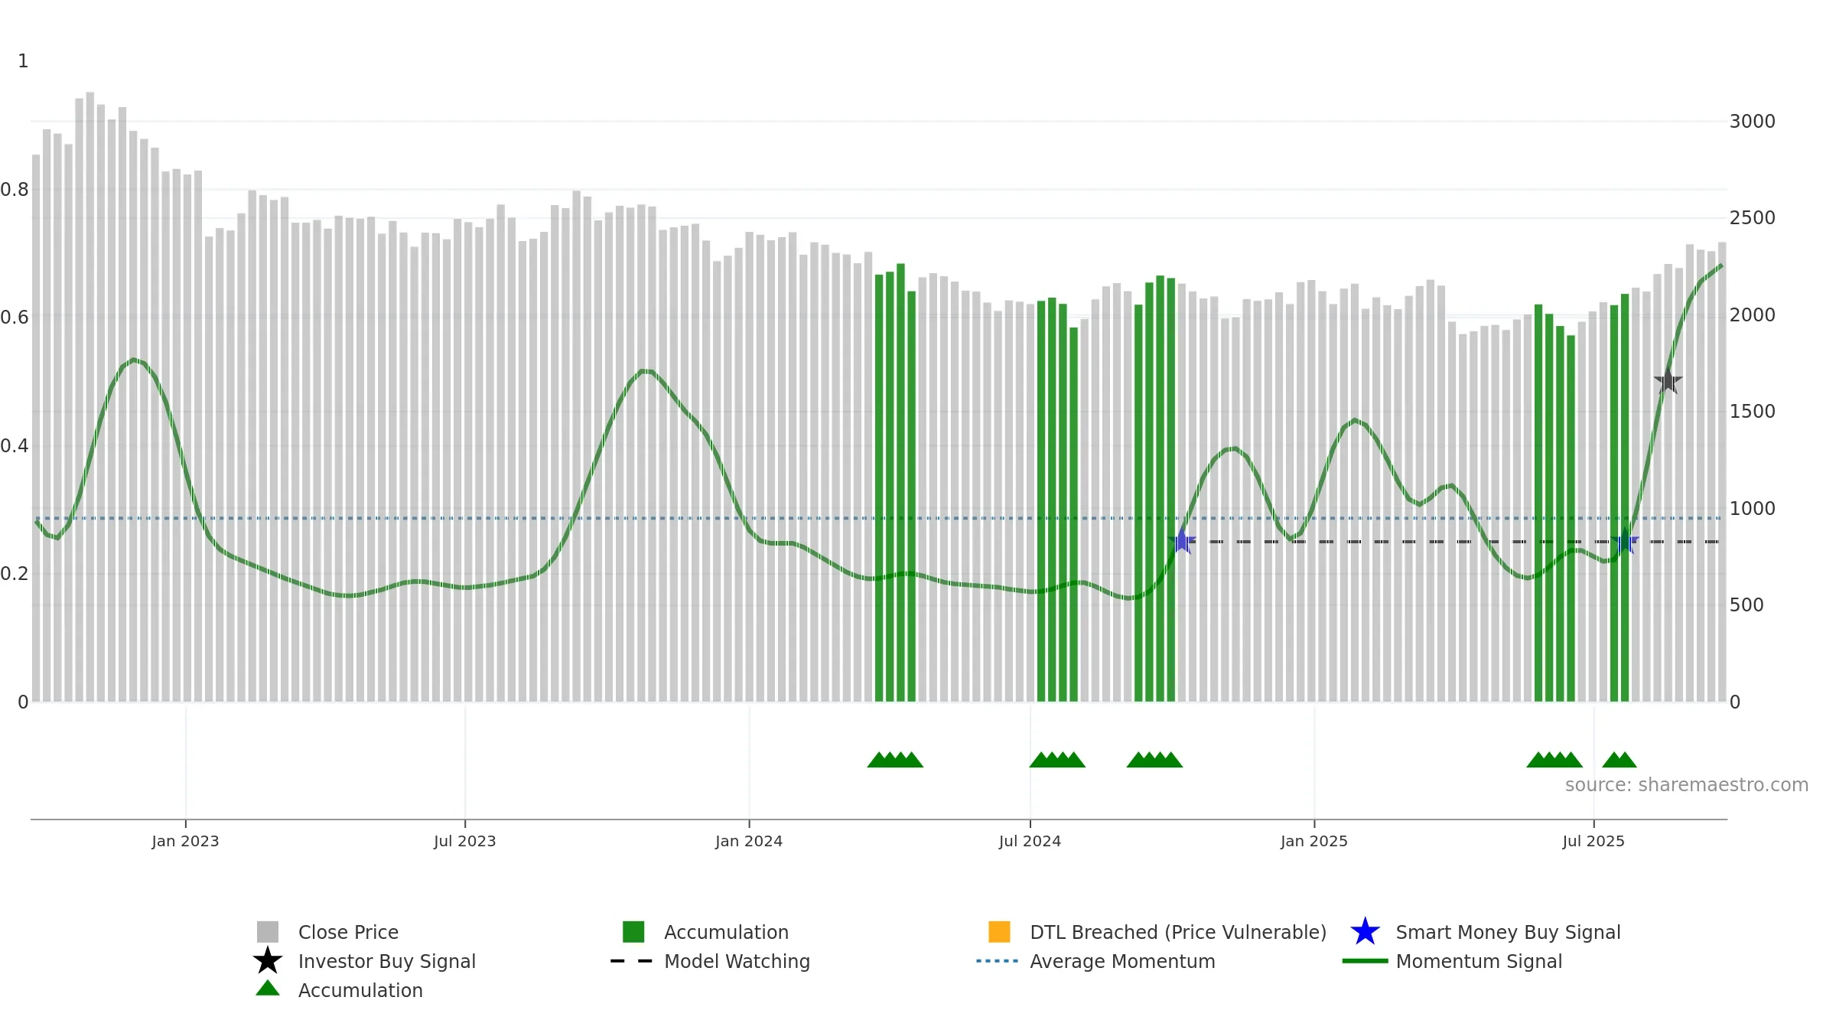Click the black Investor Buy Signal star on chart
This screenshot has width=1836, height=1033.
click(x=1668, y=380)
